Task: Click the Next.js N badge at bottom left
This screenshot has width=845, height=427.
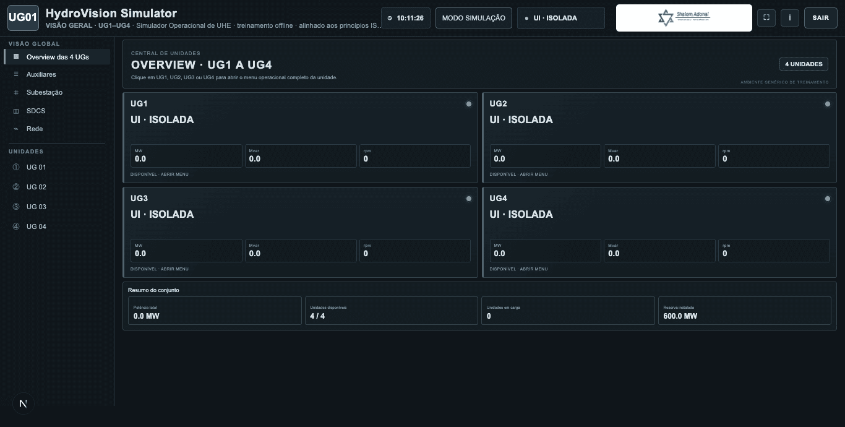Action: coord(24,403)
